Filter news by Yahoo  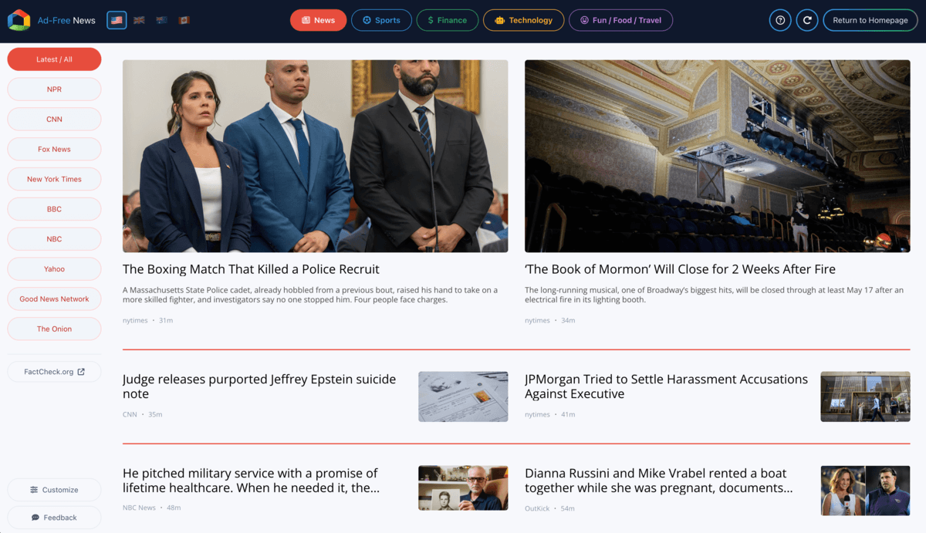54,269
